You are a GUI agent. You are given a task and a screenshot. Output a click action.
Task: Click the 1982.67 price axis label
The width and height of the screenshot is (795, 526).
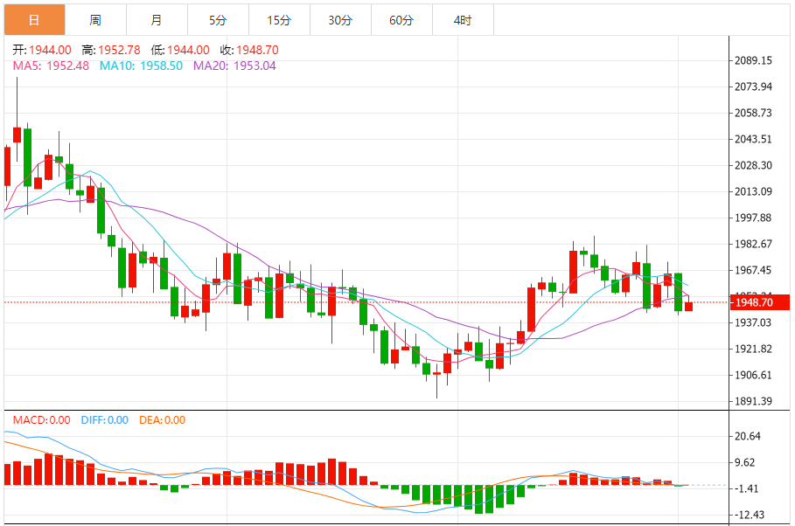(x=753, y=245)
